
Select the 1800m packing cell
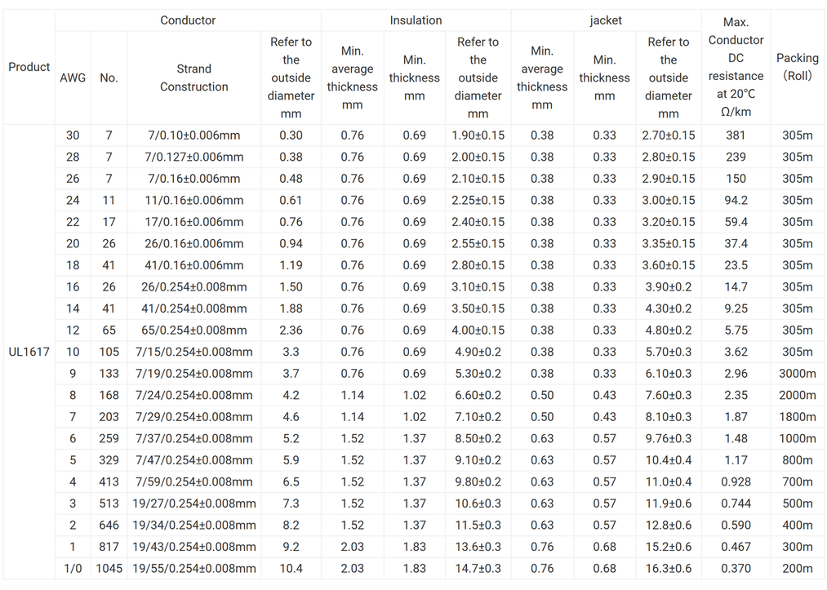tap(797, 417)
